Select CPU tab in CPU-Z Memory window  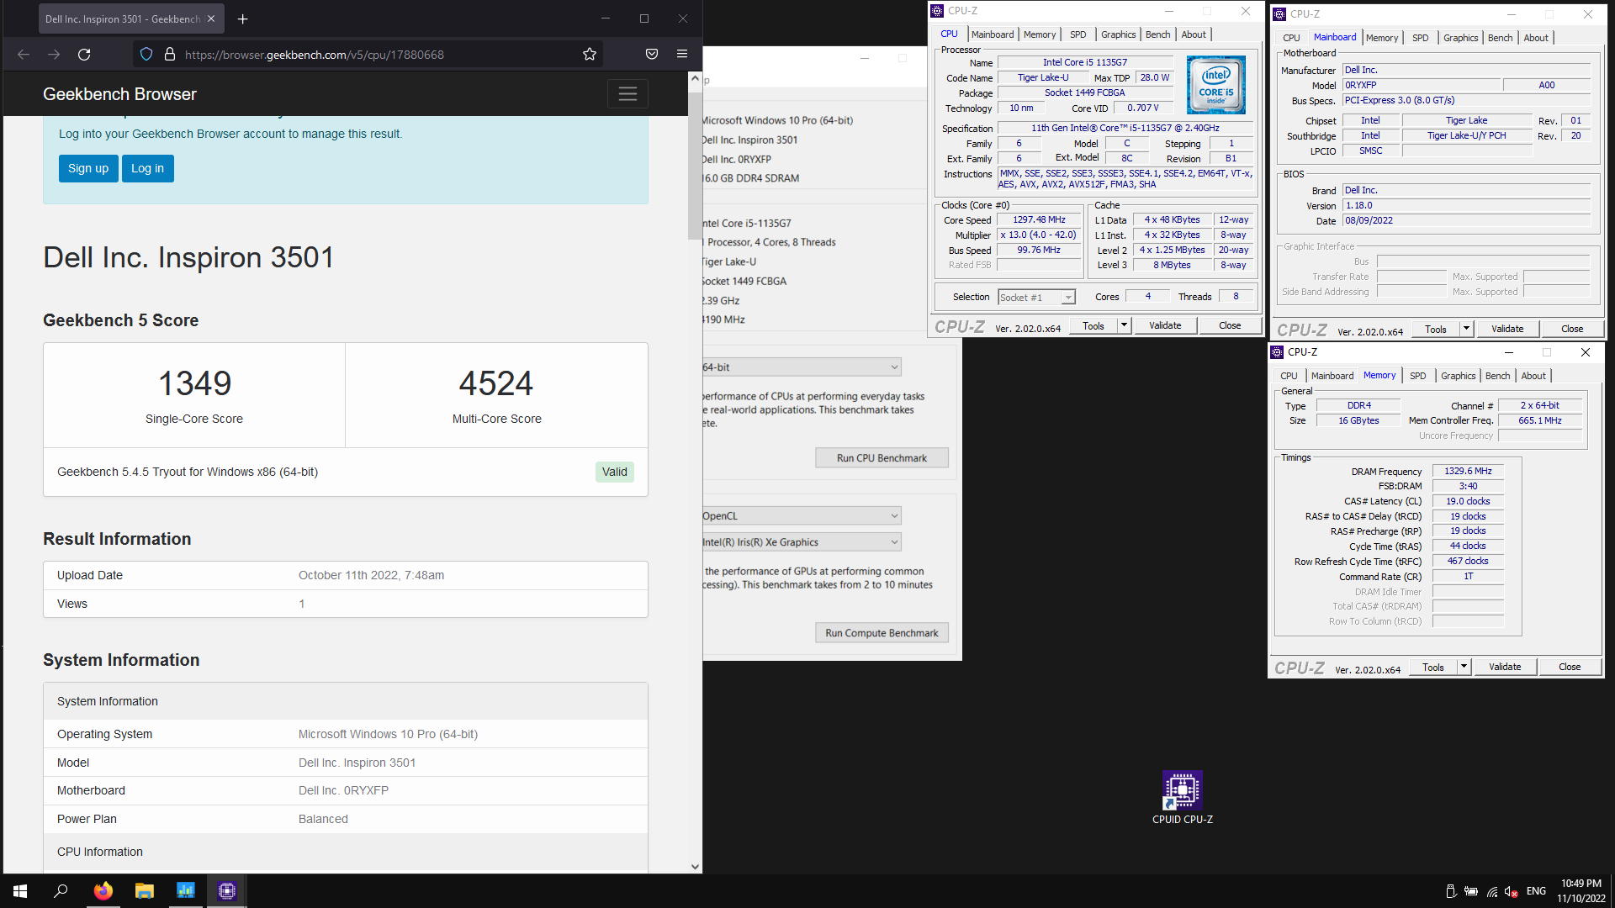[1289, 376]
